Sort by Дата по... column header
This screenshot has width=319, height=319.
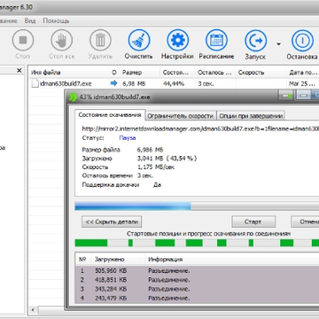coord(302,73)
